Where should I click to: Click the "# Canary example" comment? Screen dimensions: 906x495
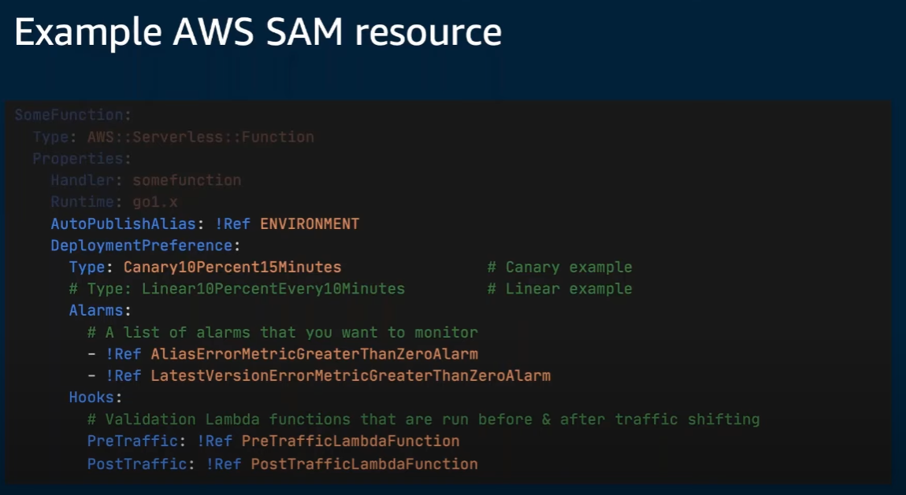(560, 267)
